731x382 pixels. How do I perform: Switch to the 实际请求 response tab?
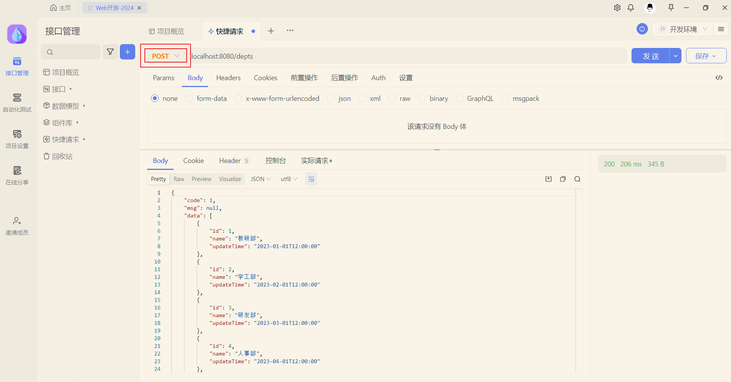click(x=315, y=160)
